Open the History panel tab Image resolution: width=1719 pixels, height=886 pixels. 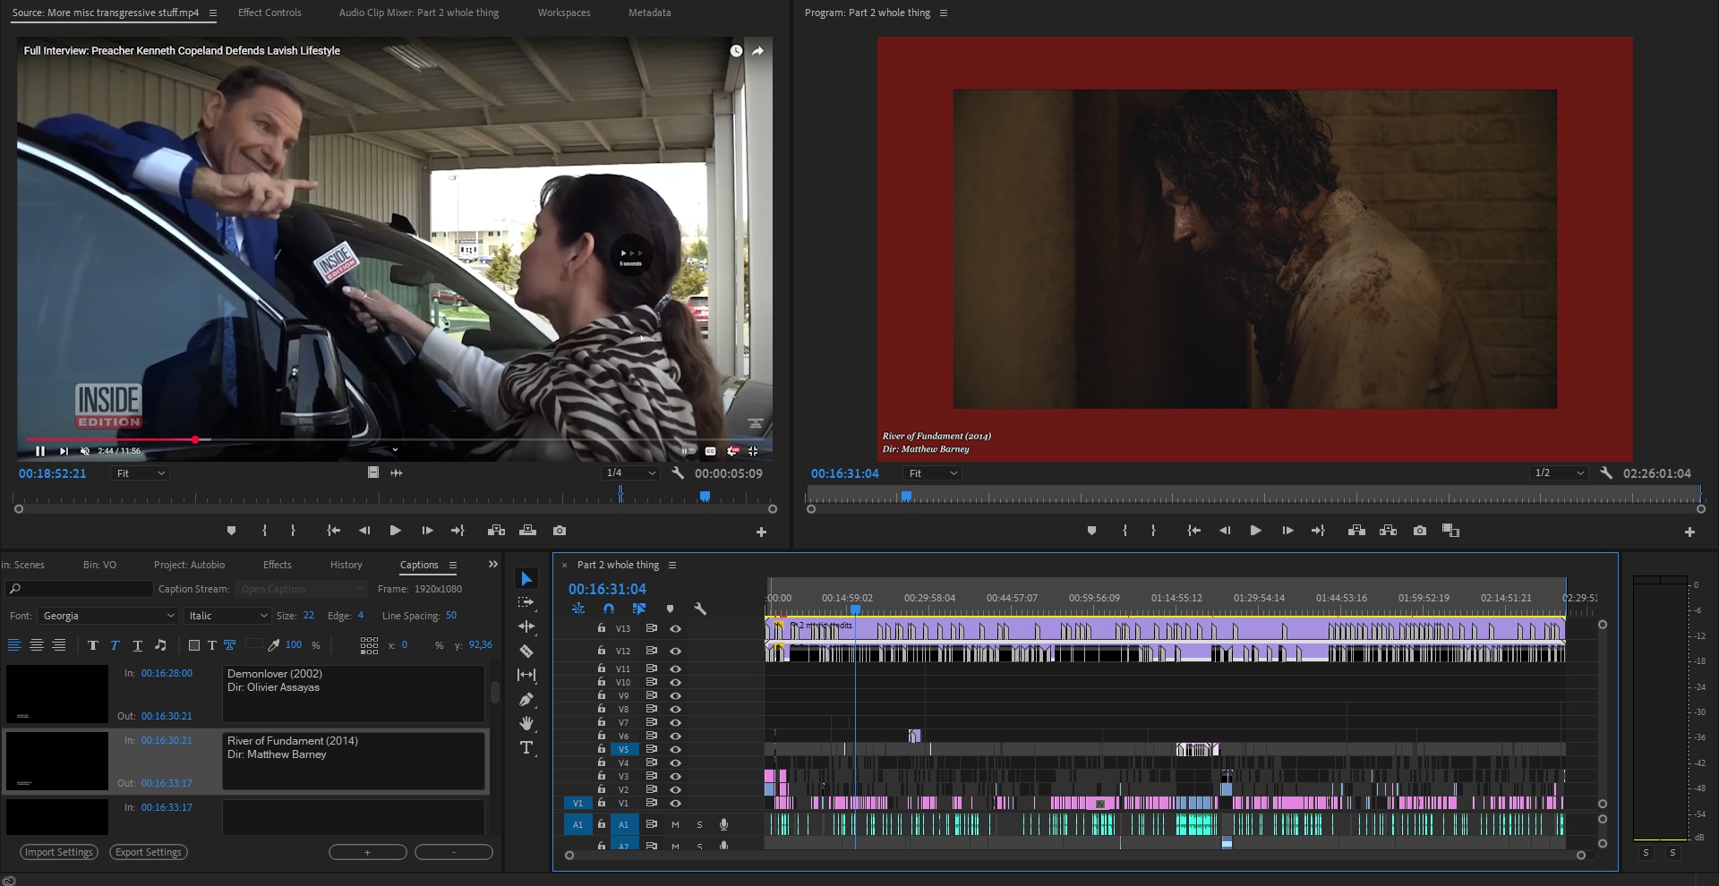(x=346, y=565)
